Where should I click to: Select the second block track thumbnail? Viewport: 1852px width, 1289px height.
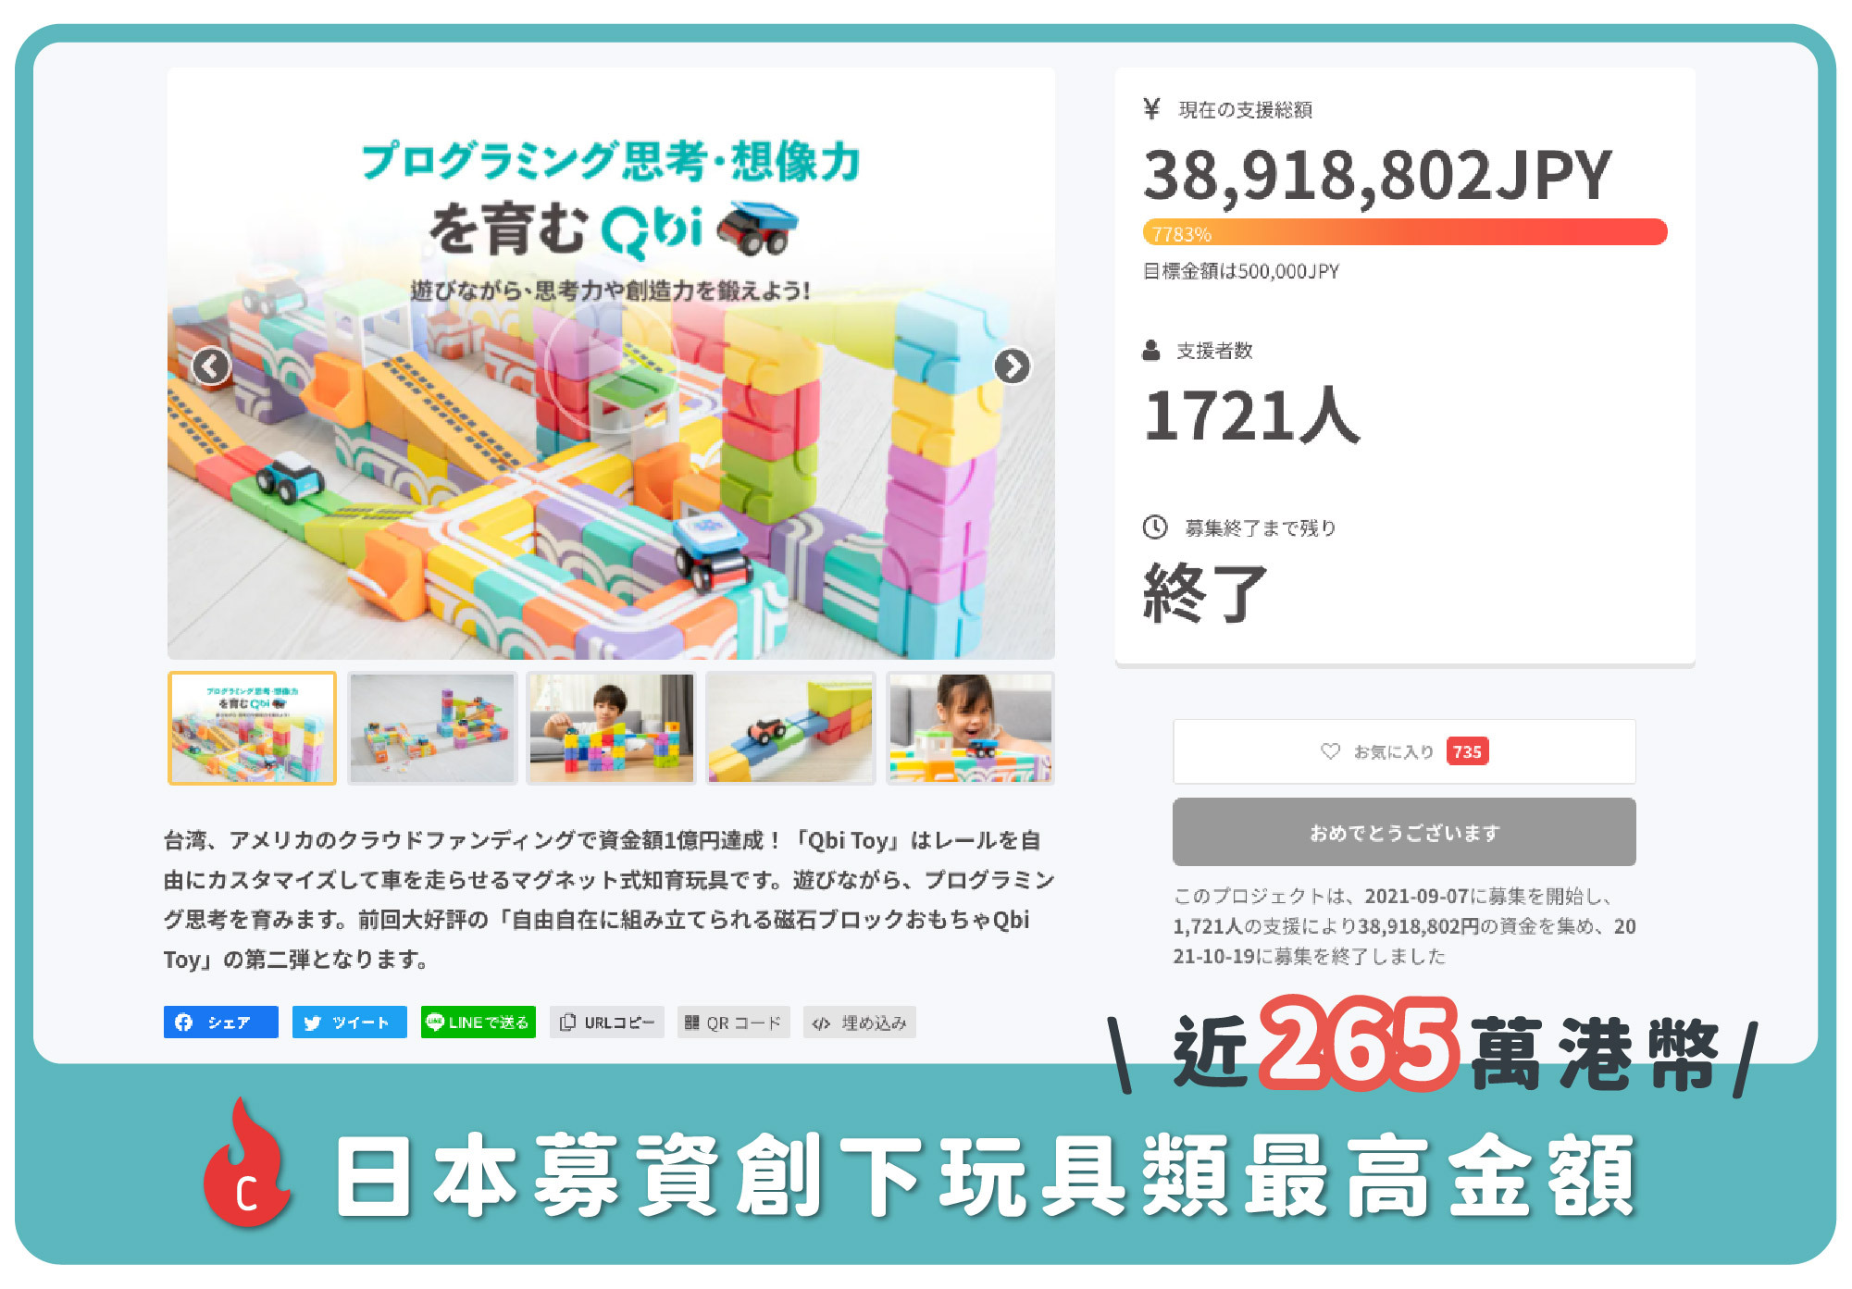pos(432,728)
